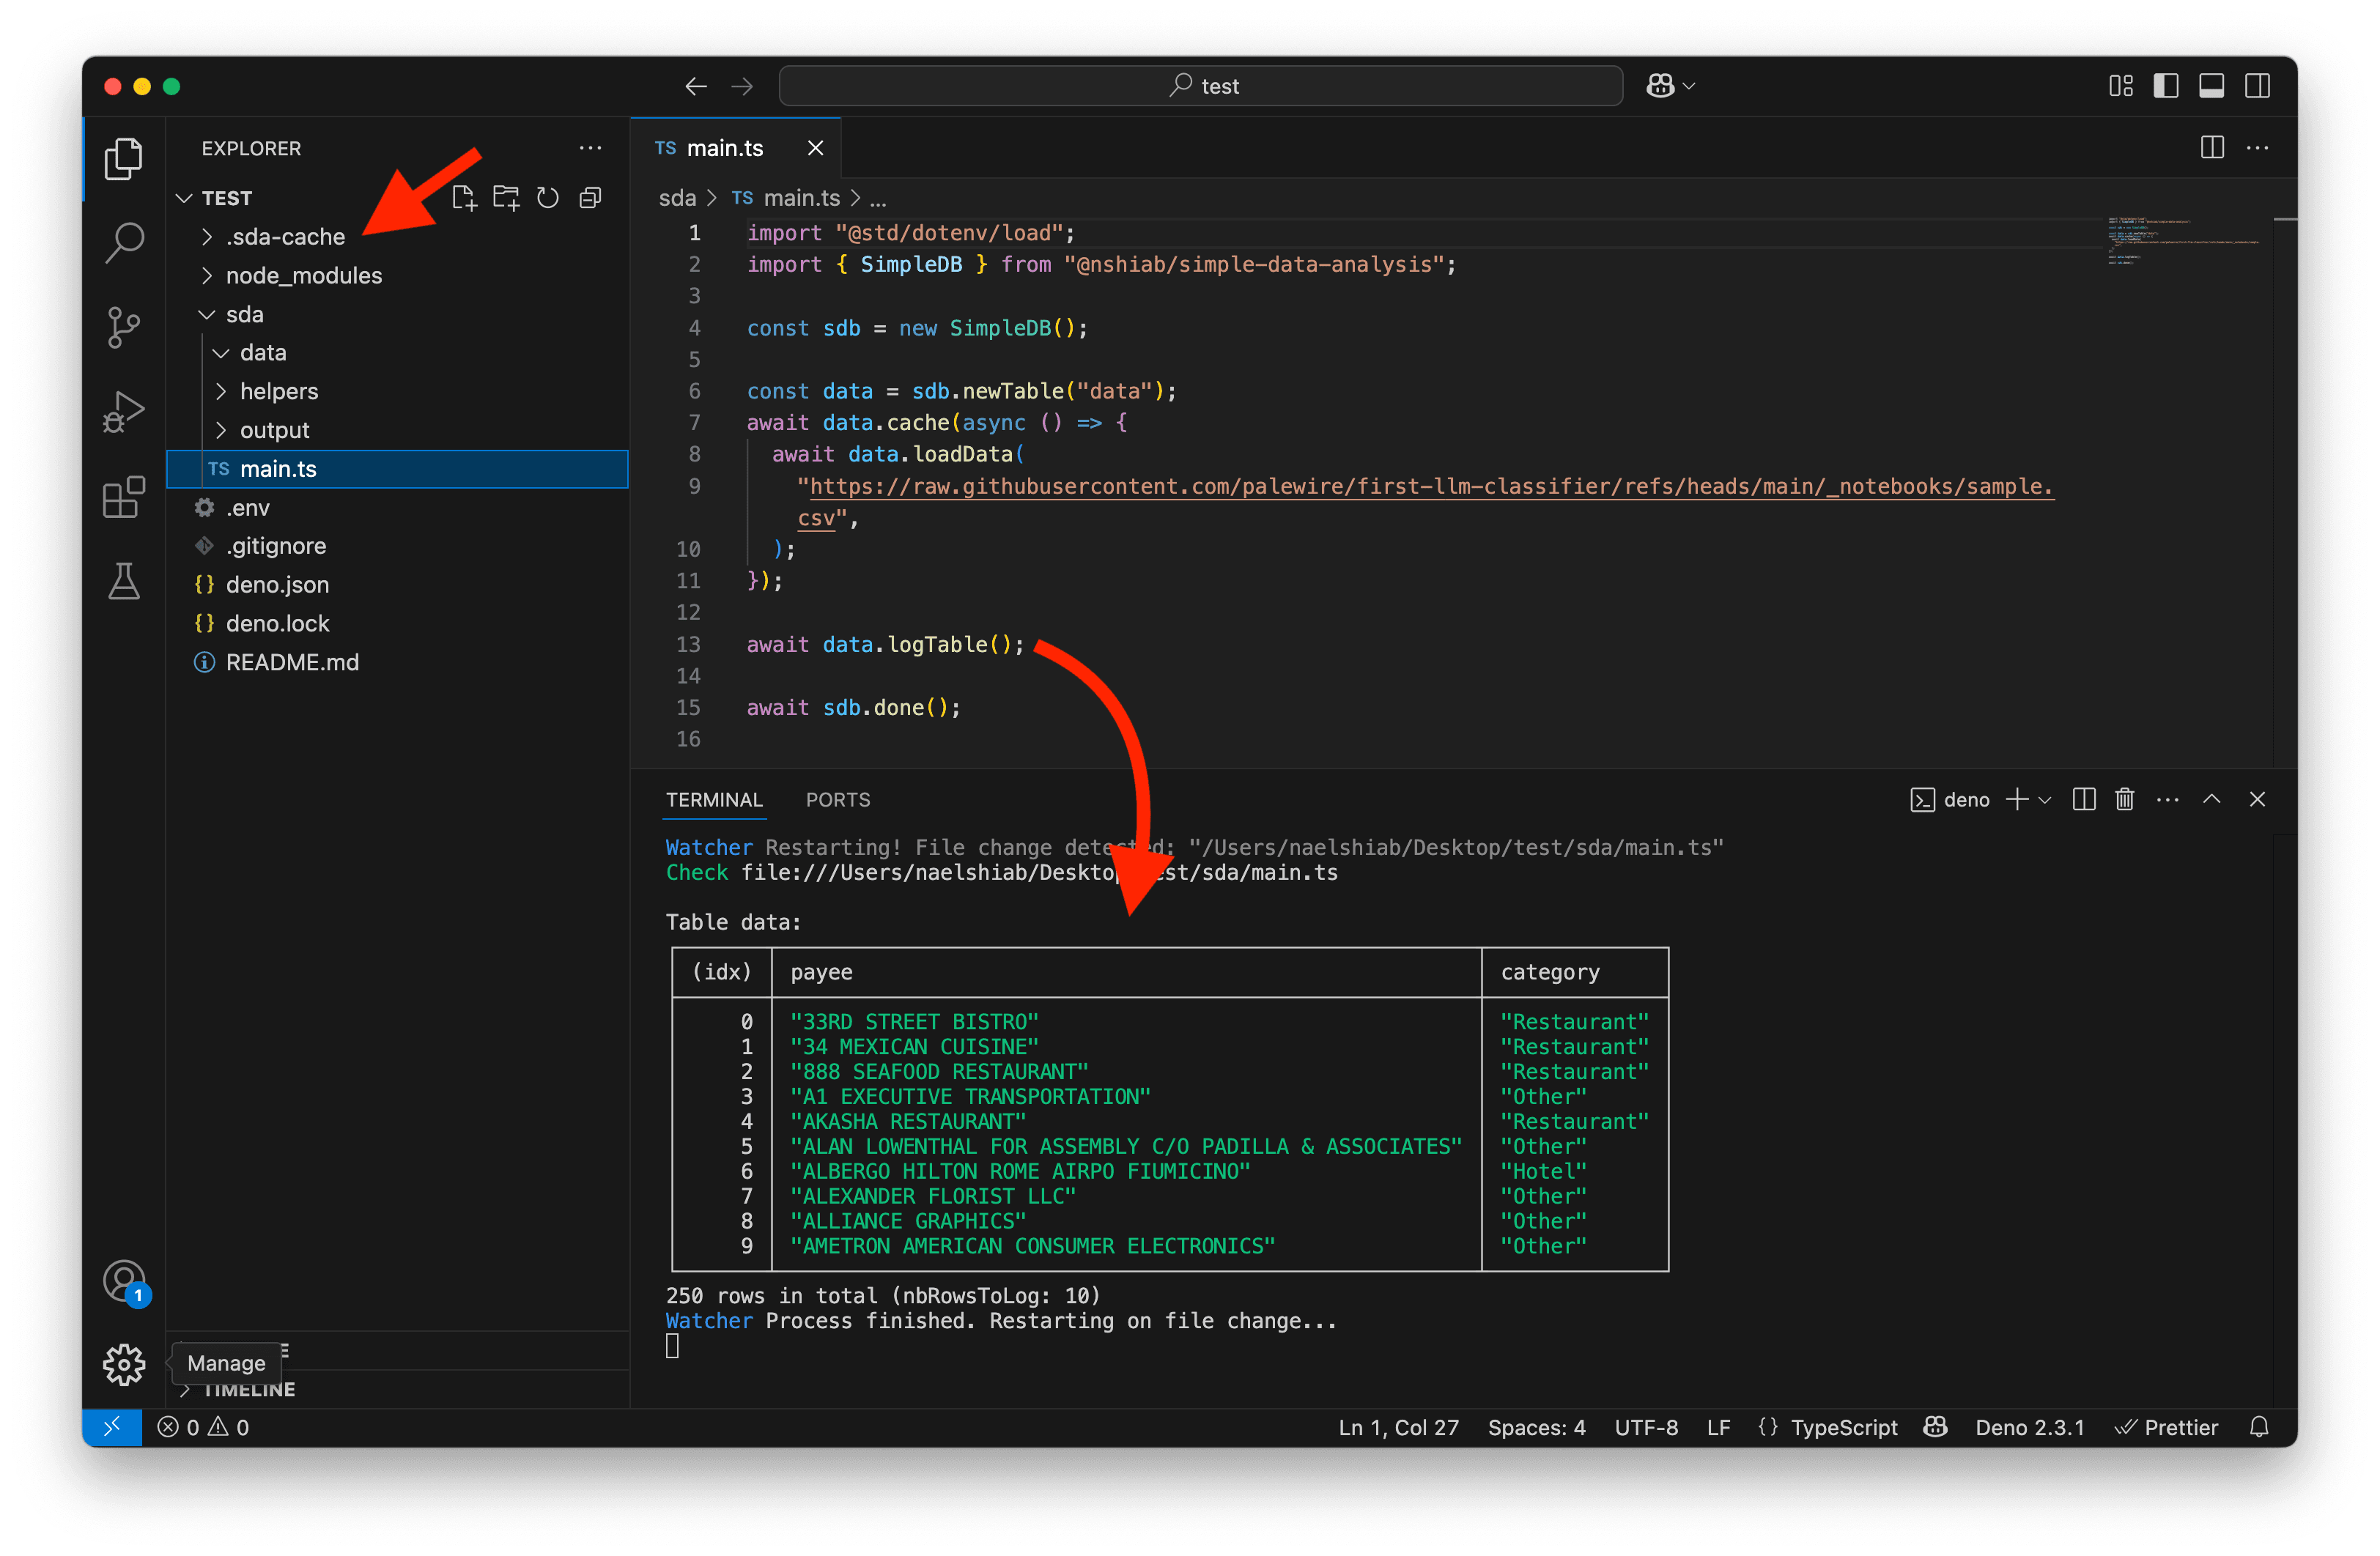Image resolution: width=2380 pixels, height=1556 pixels.
Task: Open the Source Control view
Action: (x=124, y=327)
